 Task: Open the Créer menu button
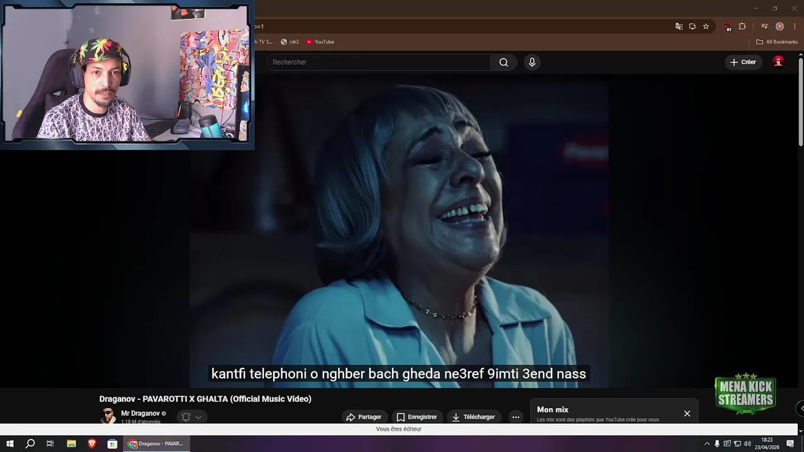pos(743,62)
